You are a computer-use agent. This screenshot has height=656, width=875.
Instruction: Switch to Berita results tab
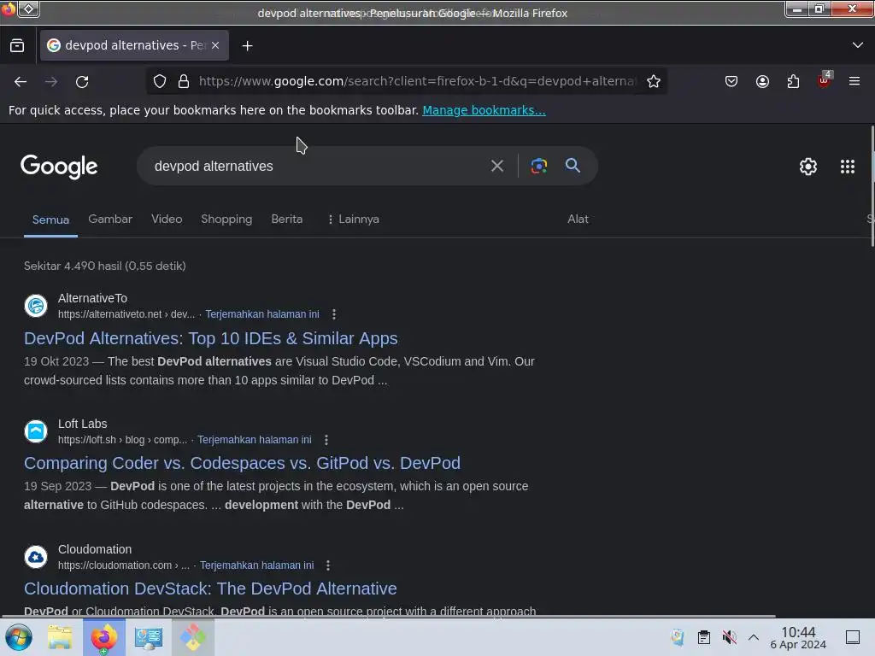pyautogui.click(x=287, y=220)
